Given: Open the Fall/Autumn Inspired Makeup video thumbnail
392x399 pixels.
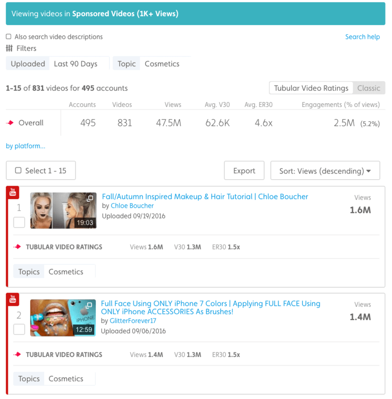Looking at the screenshot, I should point(63,211).
